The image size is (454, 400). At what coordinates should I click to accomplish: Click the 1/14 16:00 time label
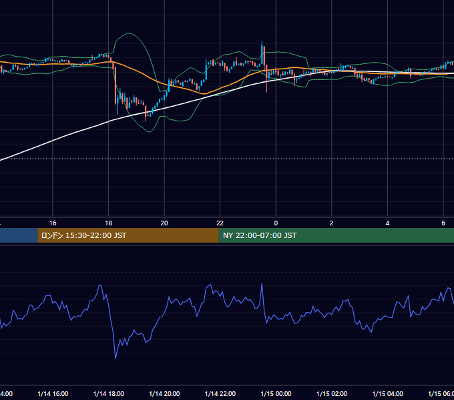pyautogui.click(x=53, y=393)
